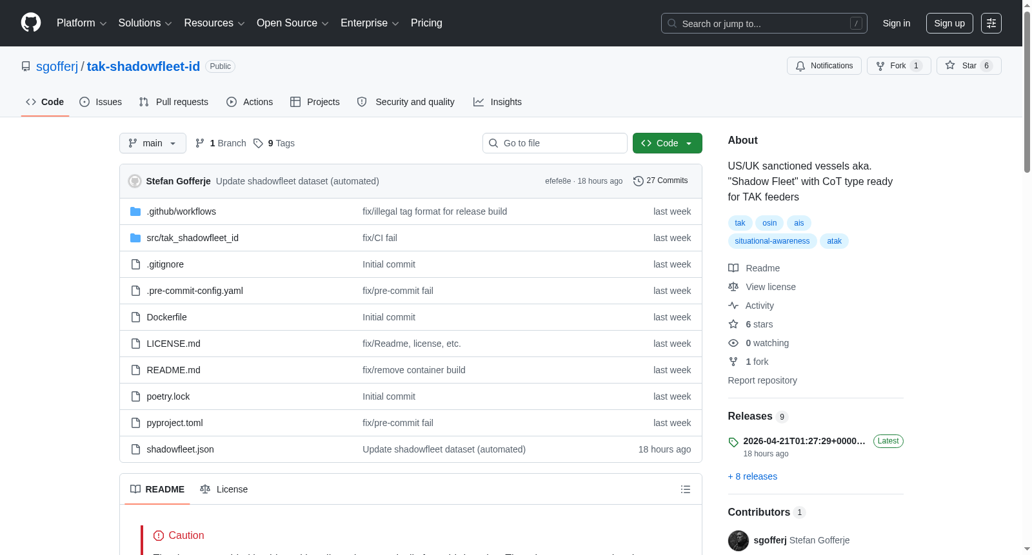Click the Sign up button
The image size is (1032, 555).
click(x=949, y=23)
